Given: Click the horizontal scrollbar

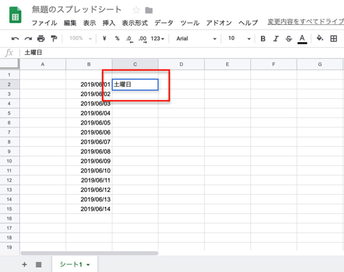Looking at the screenshot, I should coord(90,253).
